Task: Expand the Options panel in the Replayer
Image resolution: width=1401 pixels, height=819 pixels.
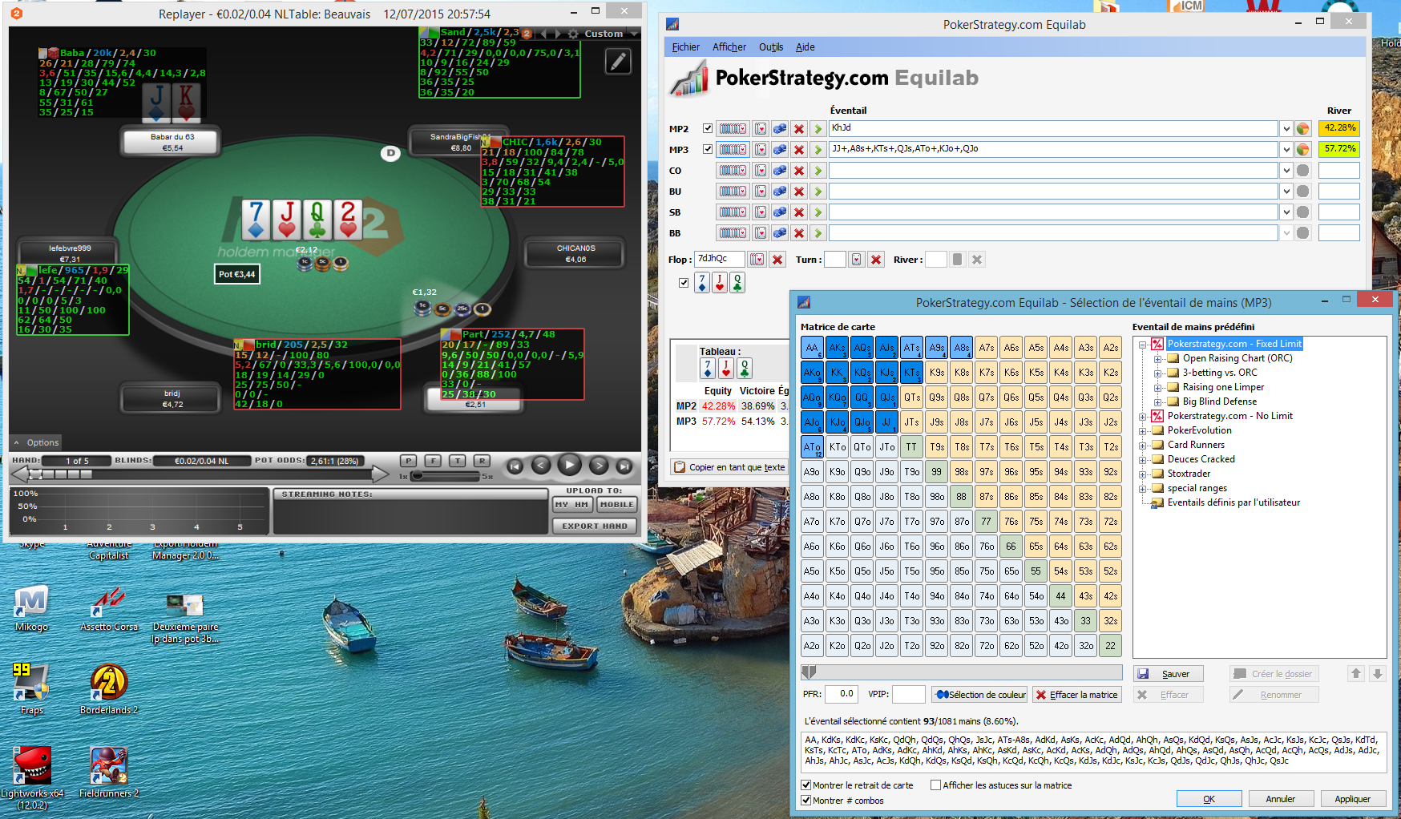Action: point(37,442)
